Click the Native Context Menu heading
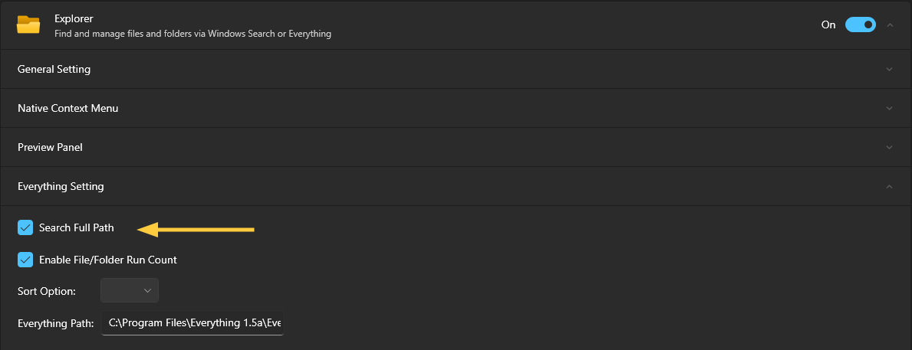The width and height of the screenshot is (912, 350). point(67,108)
